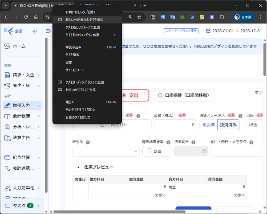Open the app switcher grid icon
267x214 pixels.
pos(34,31)
